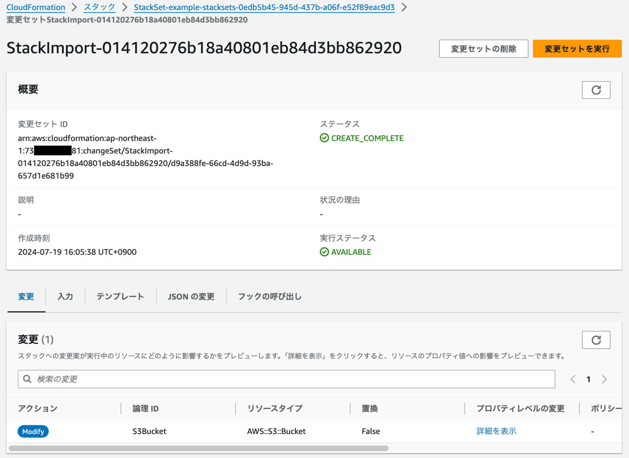629x458 pixels.
Task: Select the リソースタイプ column header
Action: (x=275, y=408)
